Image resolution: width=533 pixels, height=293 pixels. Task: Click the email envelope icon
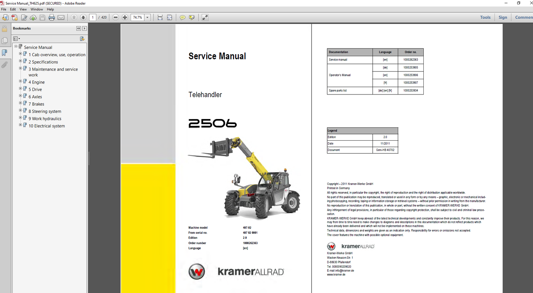61,17
